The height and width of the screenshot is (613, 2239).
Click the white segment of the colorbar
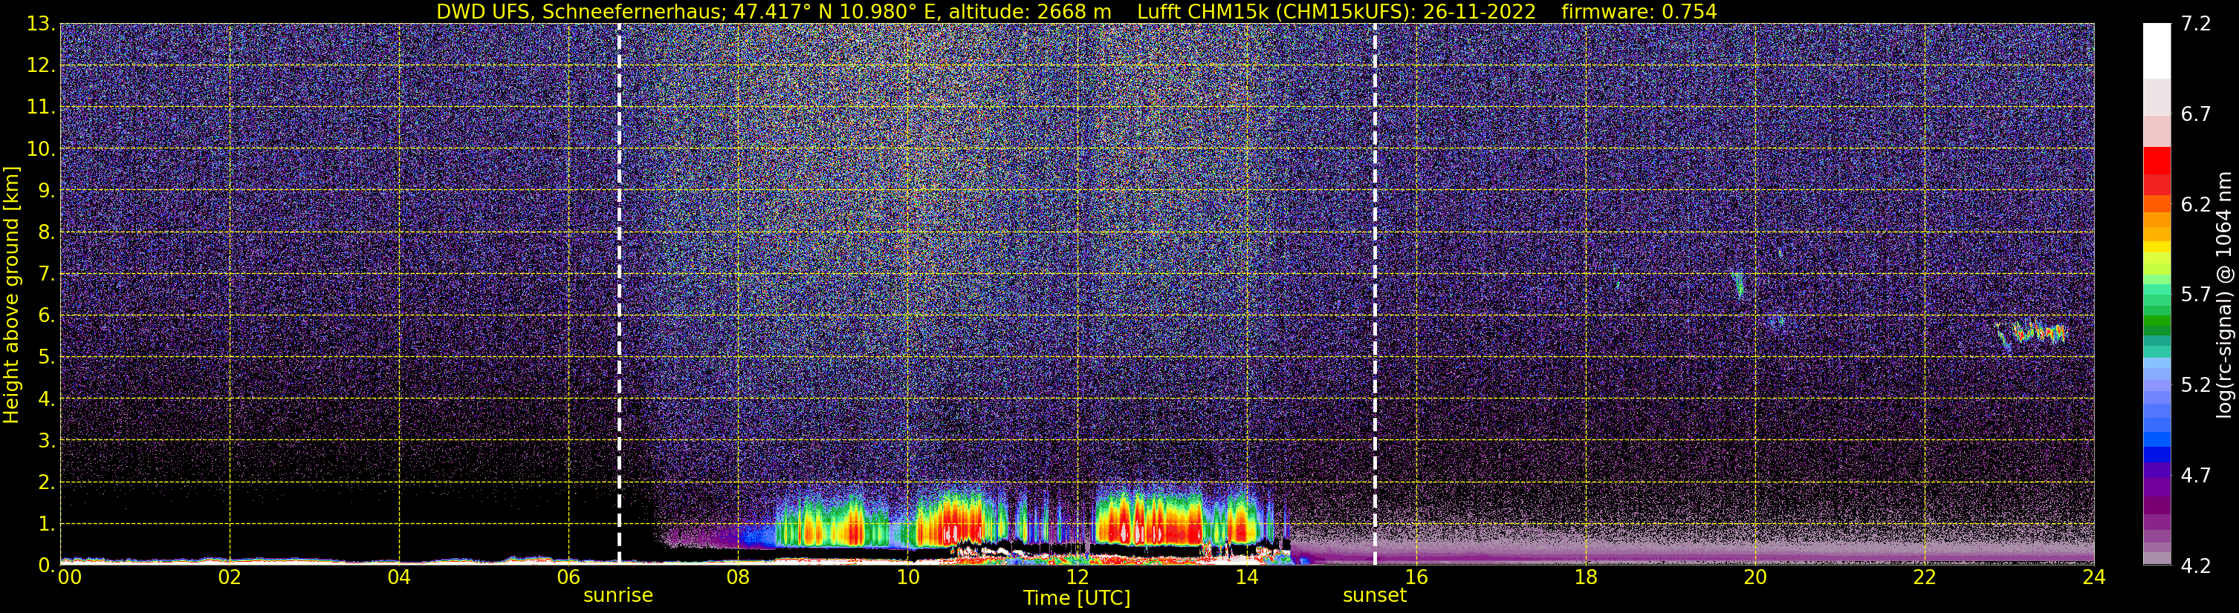point(2157,51)
